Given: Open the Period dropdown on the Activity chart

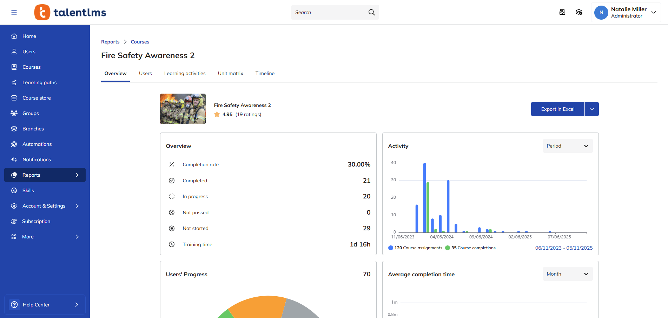Looking at the screenshot, I should 567,146.
